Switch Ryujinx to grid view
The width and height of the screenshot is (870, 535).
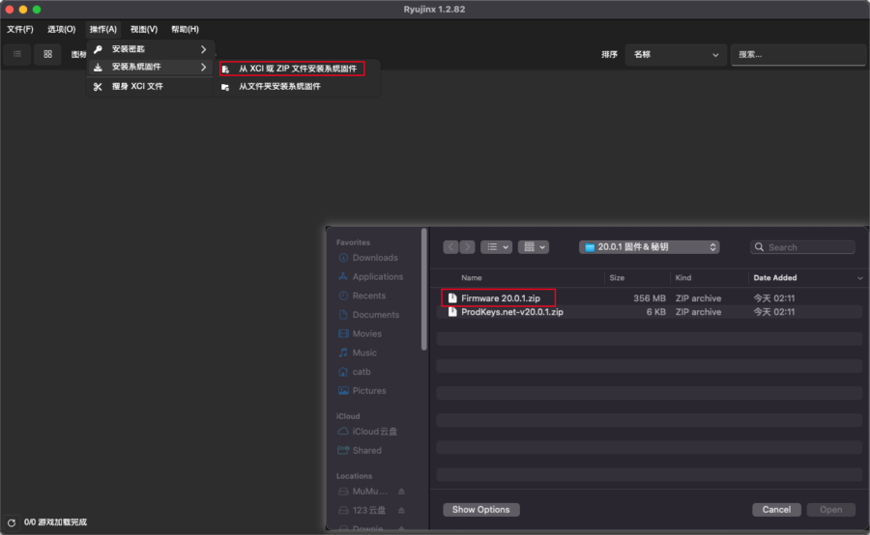click(47, 54)
